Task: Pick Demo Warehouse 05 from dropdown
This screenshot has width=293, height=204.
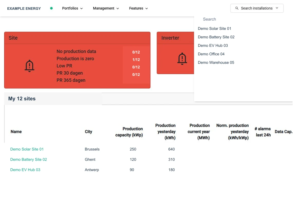Action: [216, 63]
